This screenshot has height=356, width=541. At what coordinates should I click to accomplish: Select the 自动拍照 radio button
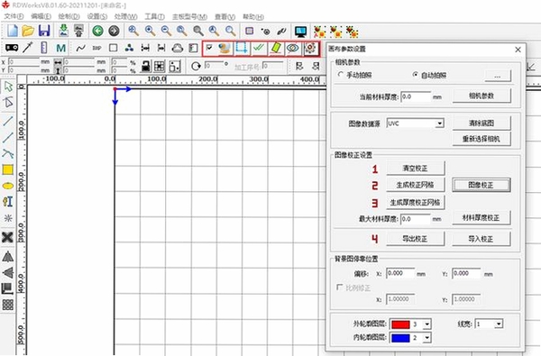[x=416, y=75]
